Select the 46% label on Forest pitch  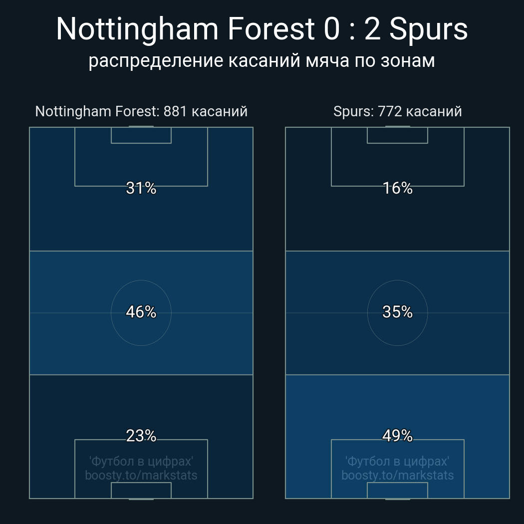[141, 312]
